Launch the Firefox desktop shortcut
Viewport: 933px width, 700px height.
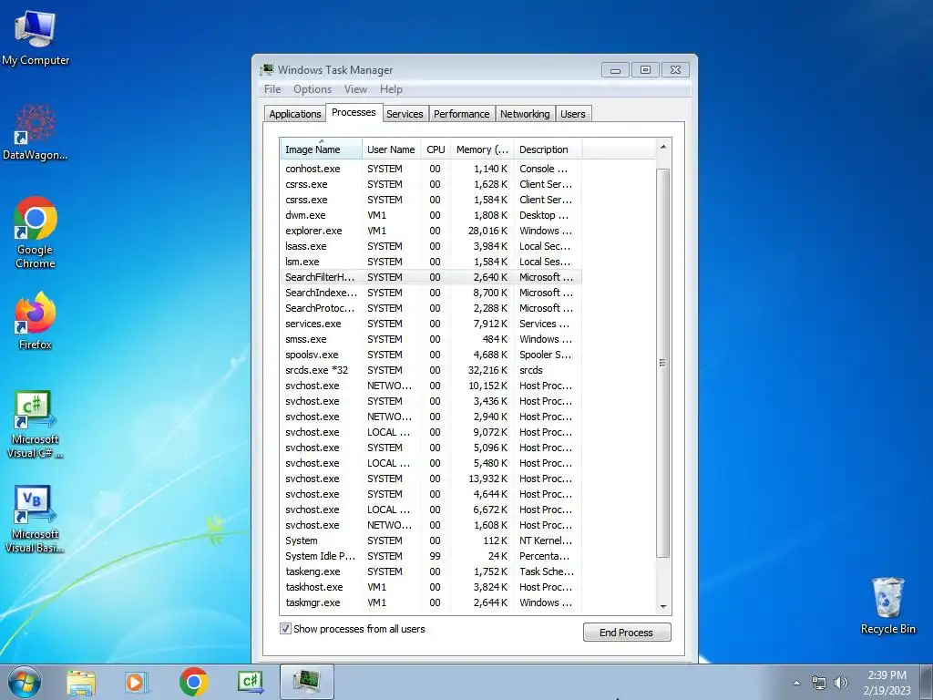click(36, 320)
